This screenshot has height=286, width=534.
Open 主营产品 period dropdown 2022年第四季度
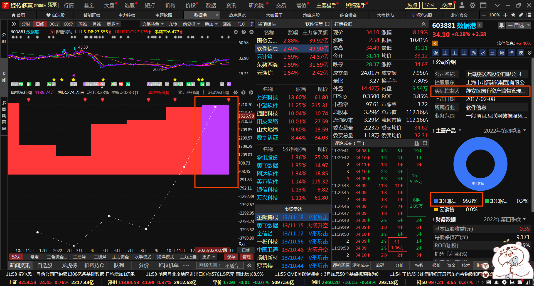pos(505,131)
